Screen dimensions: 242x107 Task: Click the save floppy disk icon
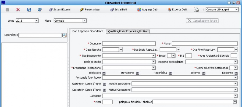tap(29, 10)
